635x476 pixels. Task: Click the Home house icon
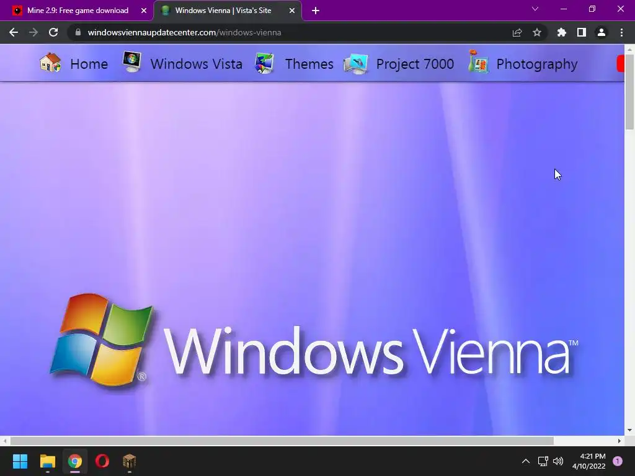pyautogui.click(x=51, y=63)
